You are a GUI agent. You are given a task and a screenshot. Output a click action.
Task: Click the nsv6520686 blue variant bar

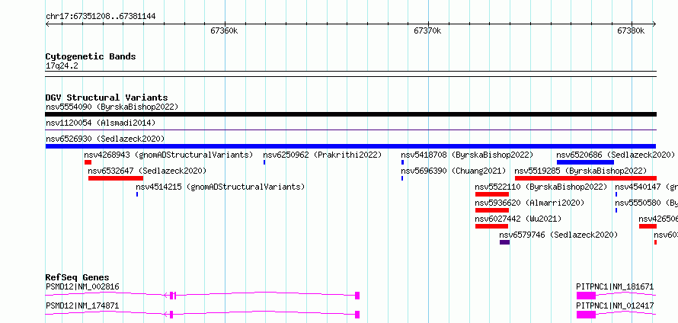tap(585, 162)
